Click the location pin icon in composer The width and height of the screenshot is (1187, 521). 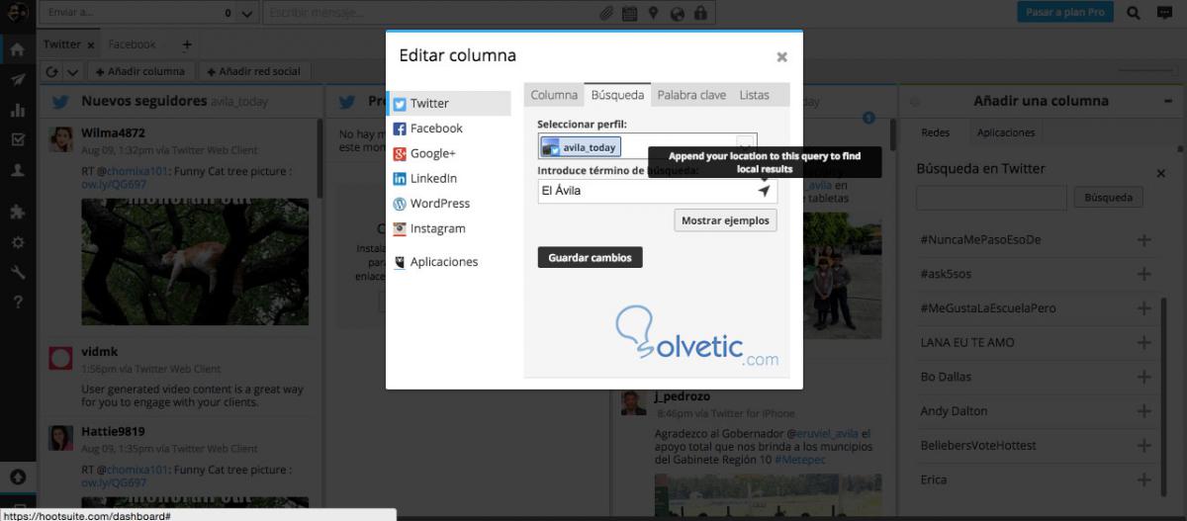pos(654,14)
